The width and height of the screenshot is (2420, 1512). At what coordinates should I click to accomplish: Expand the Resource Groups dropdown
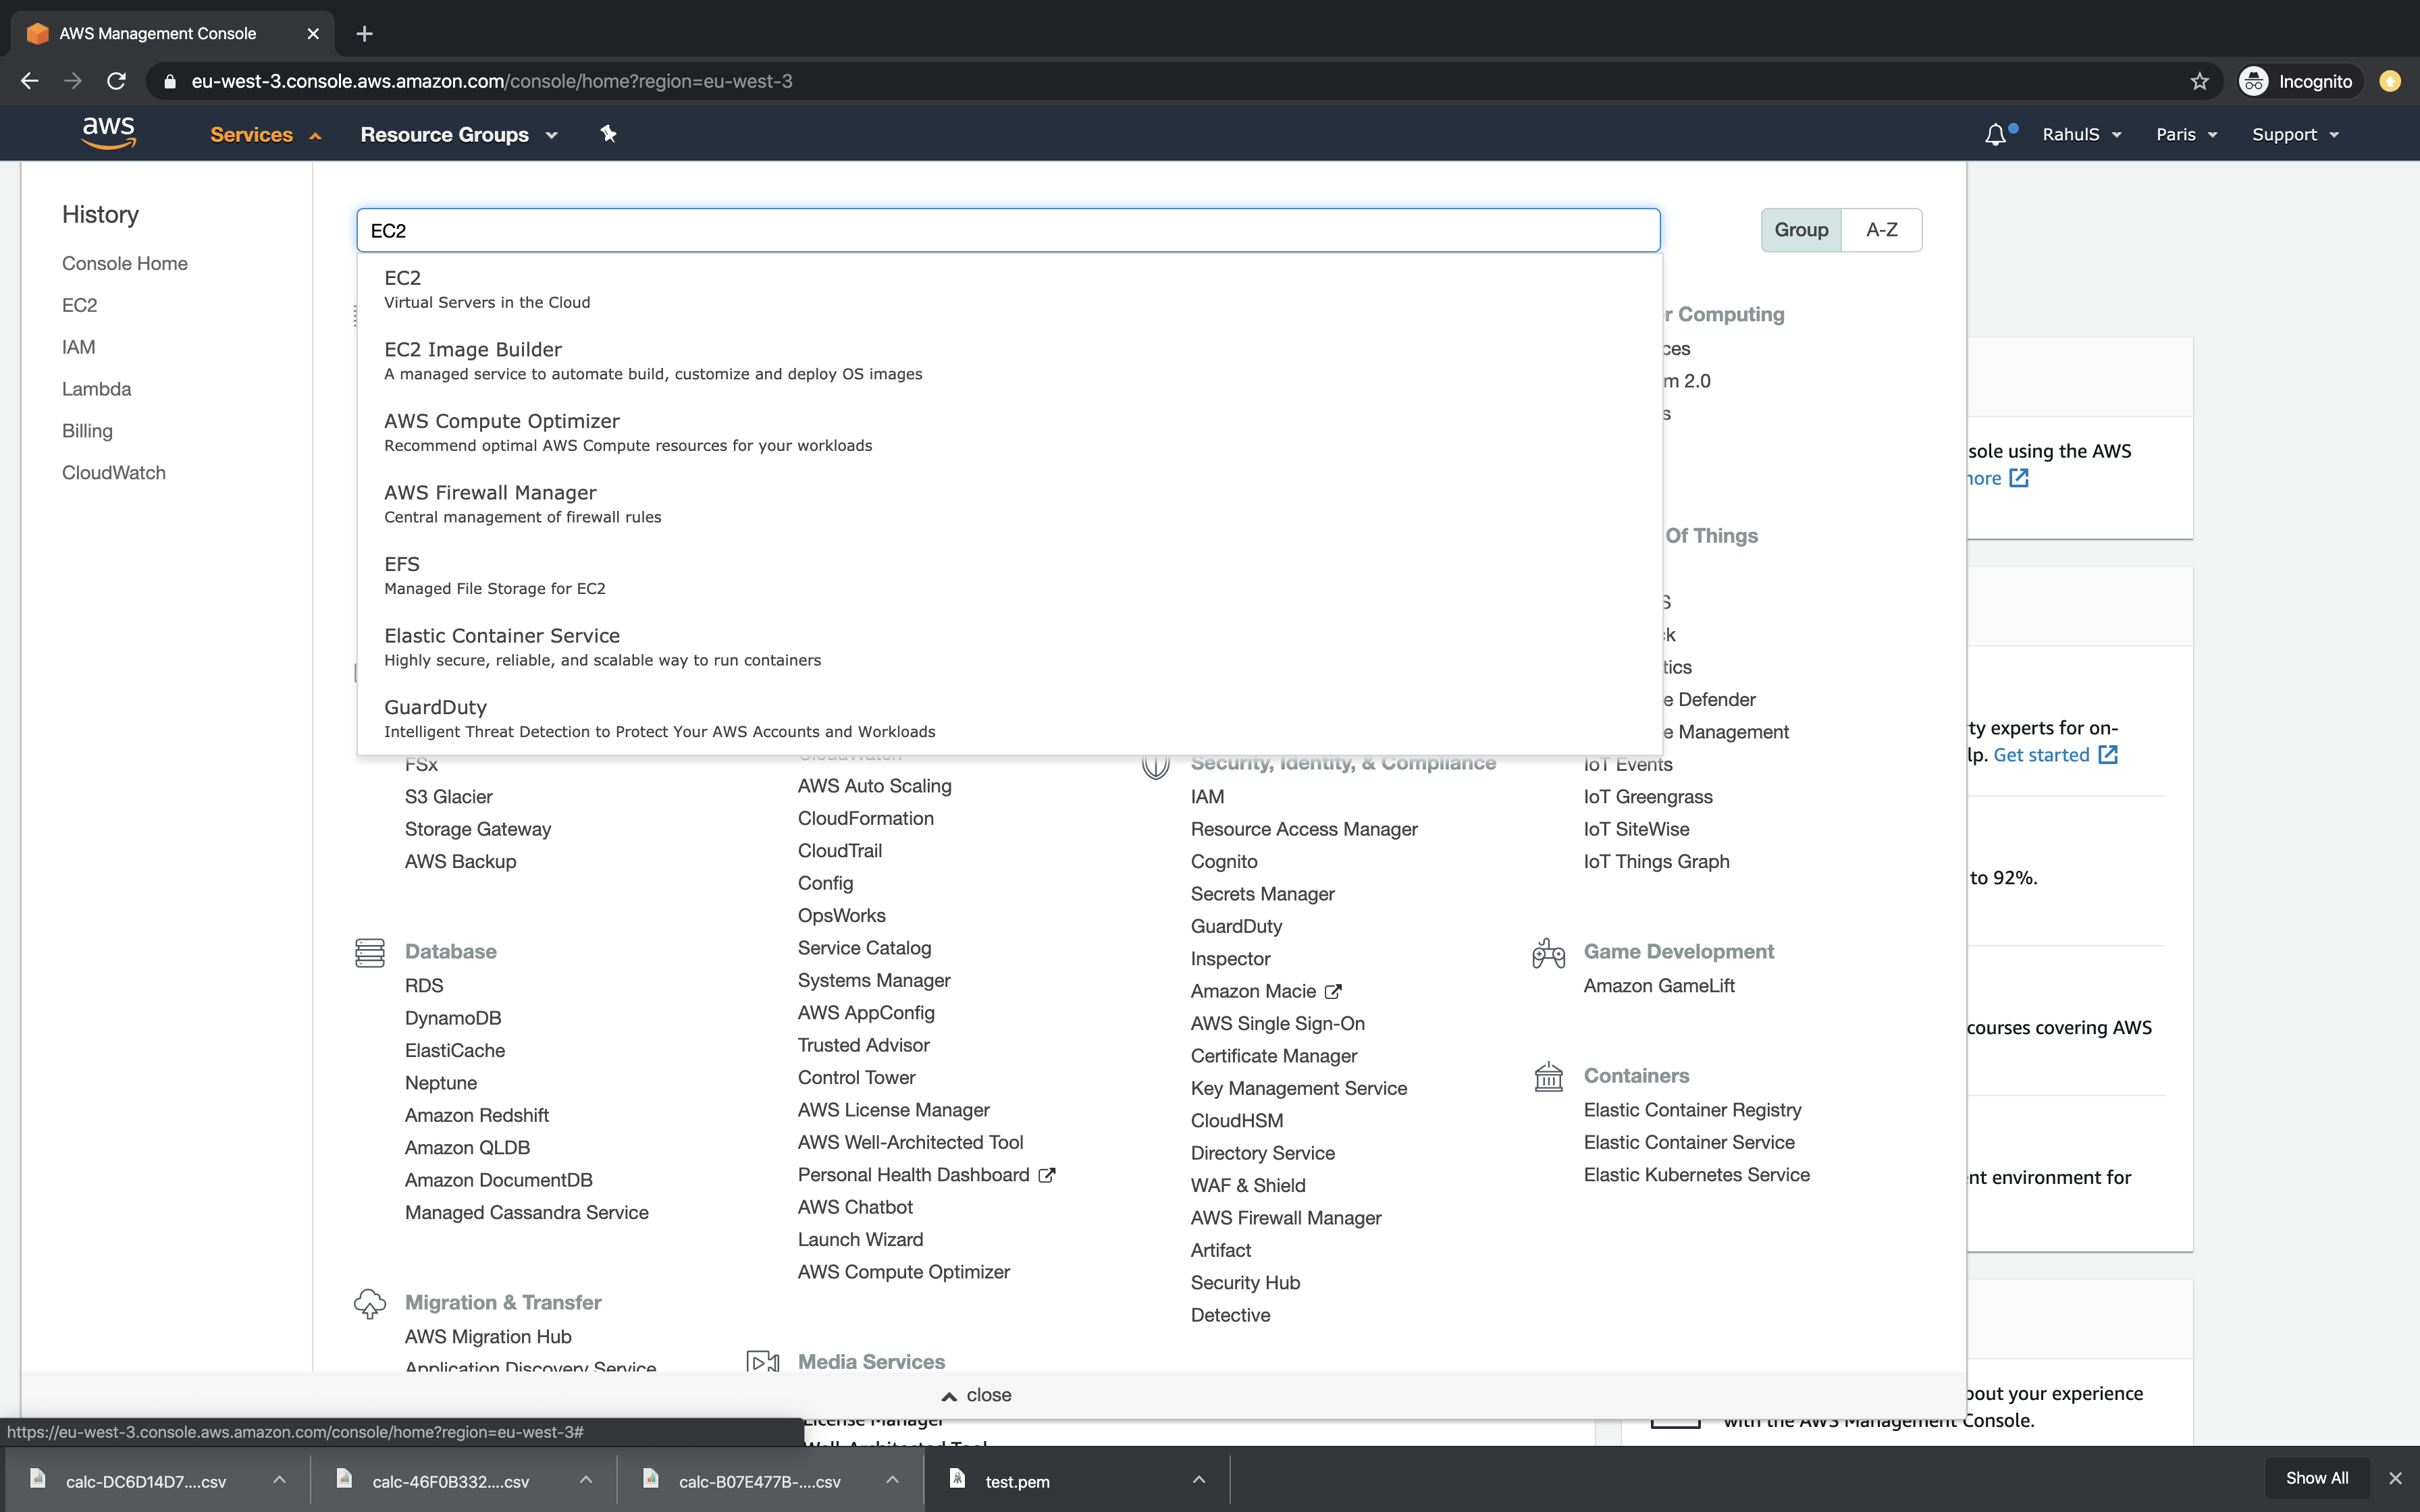(458, 135)
